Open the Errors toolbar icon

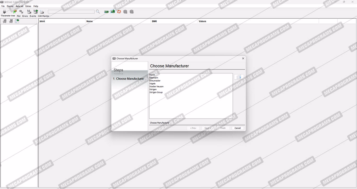pos(29,12)
